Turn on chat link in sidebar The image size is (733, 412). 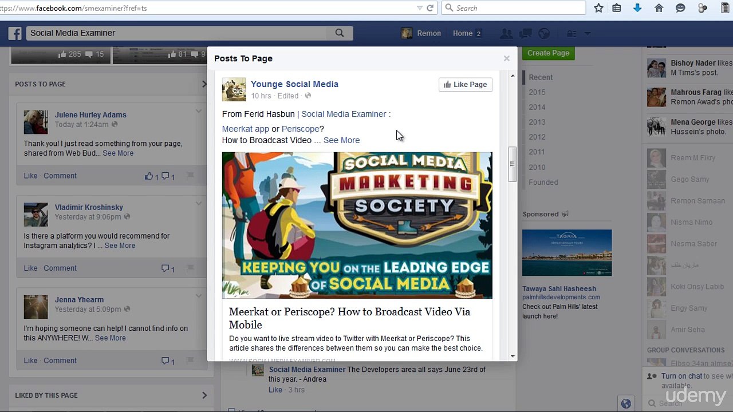681,376
